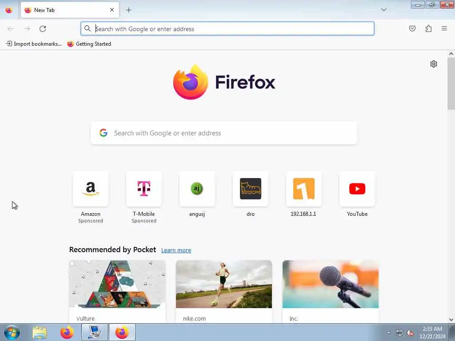Open the Firefox hamburger application menu
455x341 pixels.
tap(444, 28)
